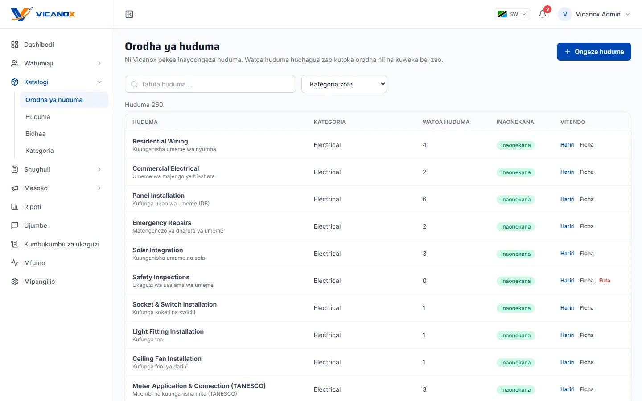Screen dimensions: 642x401
Task: Click Ficha for Panel Installation
Action: click(x=587, y=199)
